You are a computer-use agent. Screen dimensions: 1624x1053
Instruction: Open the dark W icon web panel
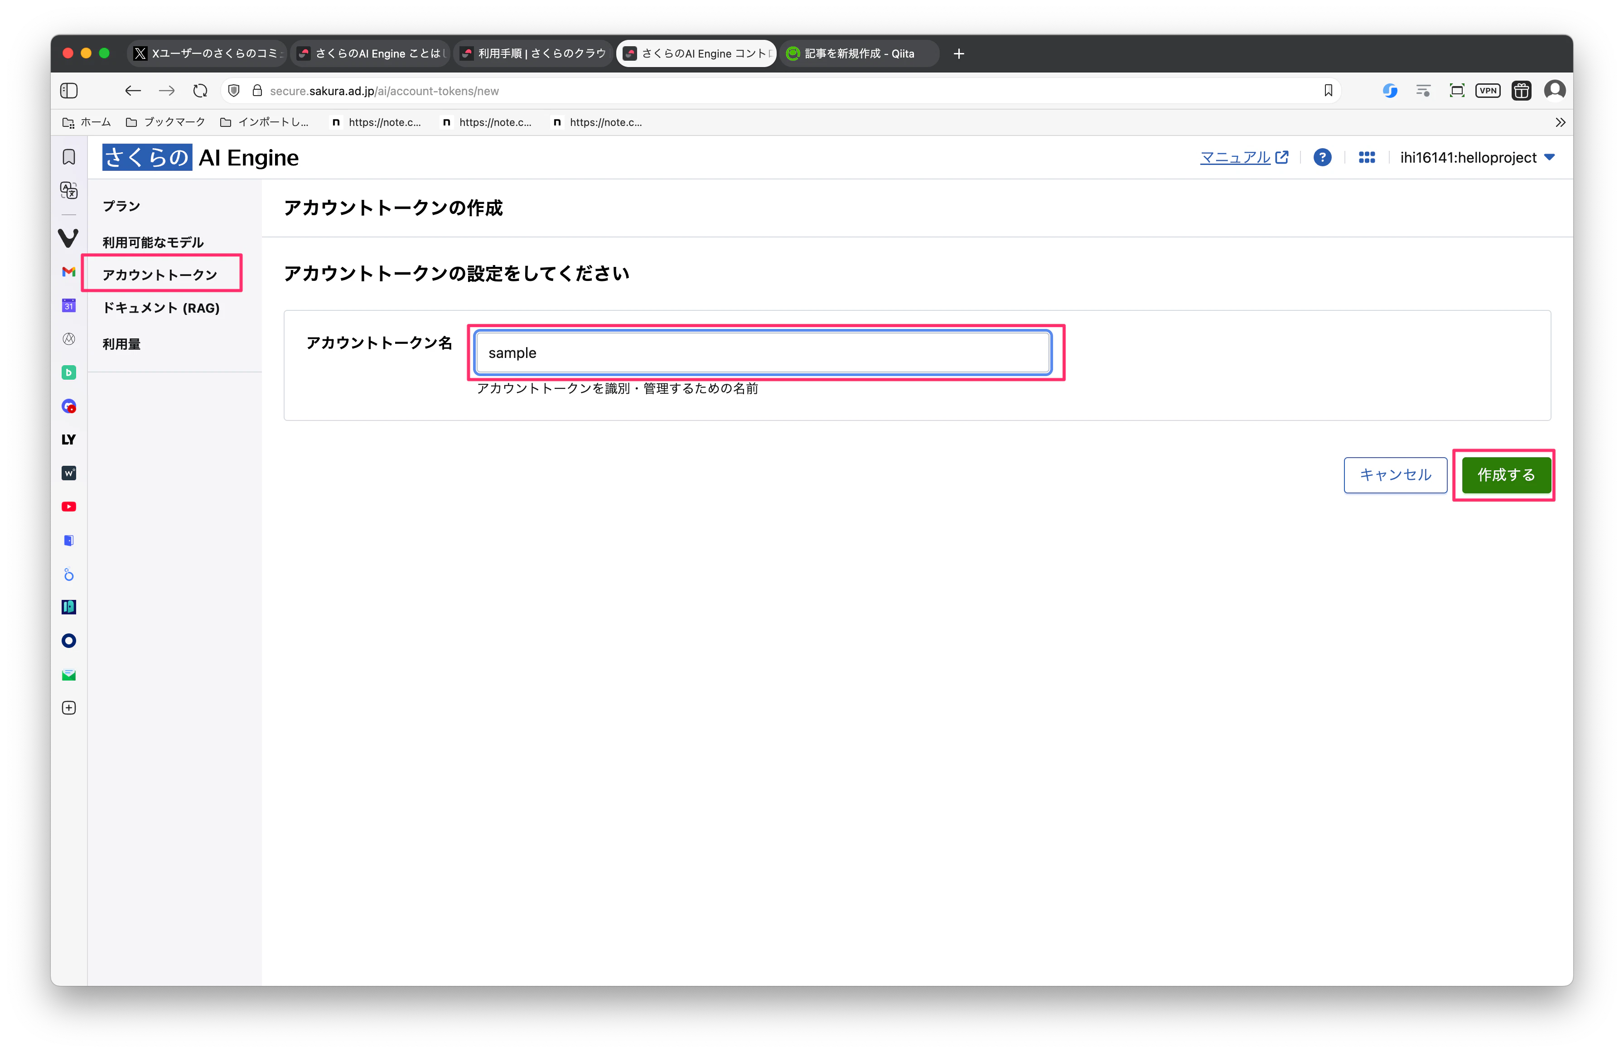(69, 473)
